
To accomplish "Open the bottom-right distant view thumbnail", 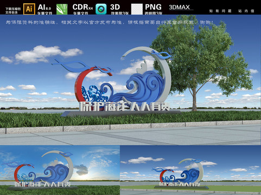I will click(190, 170).
